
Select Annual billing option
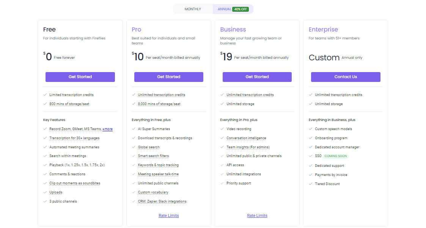point(225,9)
